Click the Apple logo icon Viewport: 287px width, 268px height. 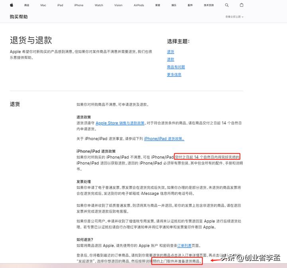[x=12, y=5]
